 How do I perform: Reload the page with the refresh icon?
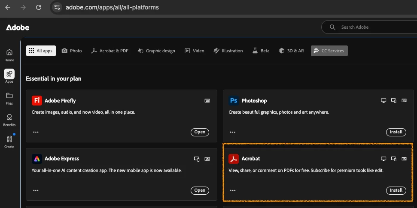pos(39,7)
